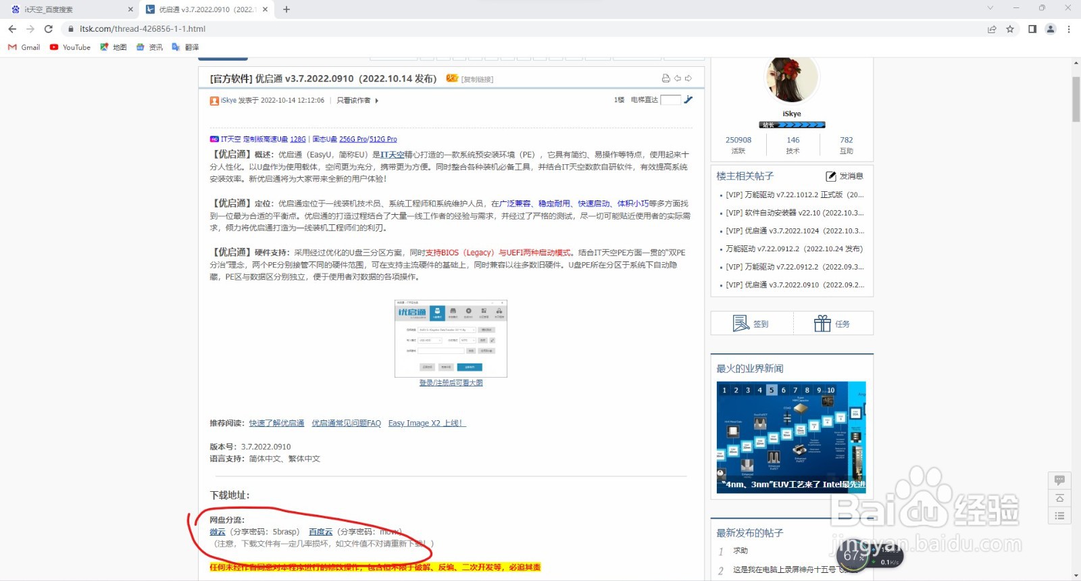Open the 资讯 bookmark
Screen dimensions: 1081x581
(x=150, y=47)
